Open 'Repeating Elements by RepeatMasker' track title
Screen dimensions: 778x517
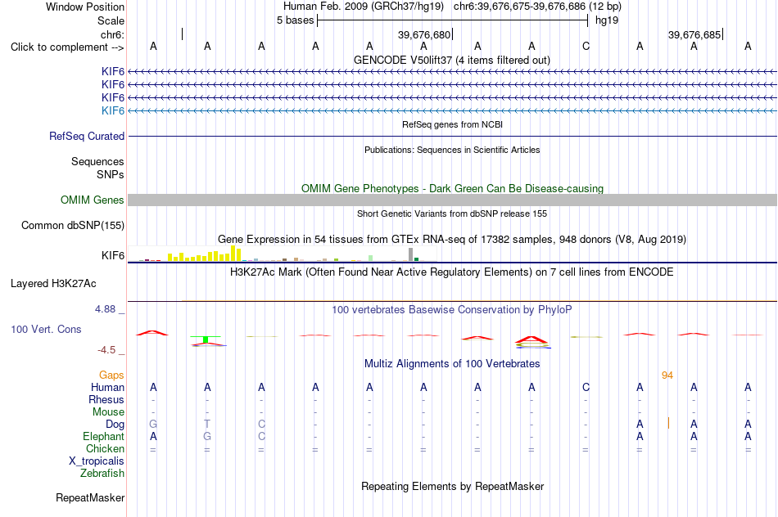click(452, 486)
